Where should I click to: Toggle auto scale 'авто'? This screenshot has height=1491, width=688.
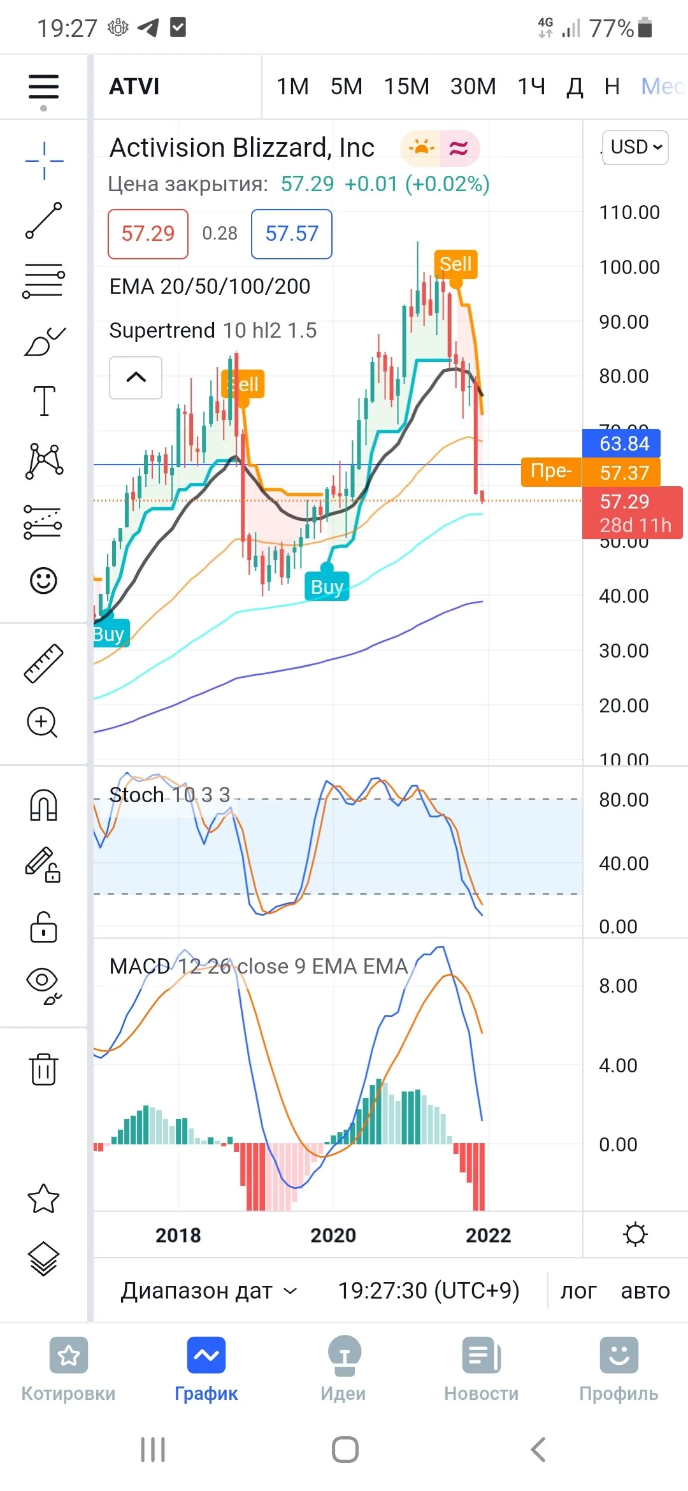(645, 1290)
